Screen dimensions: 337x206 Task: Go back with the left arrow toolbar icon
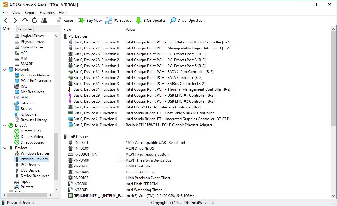(6, 21)
